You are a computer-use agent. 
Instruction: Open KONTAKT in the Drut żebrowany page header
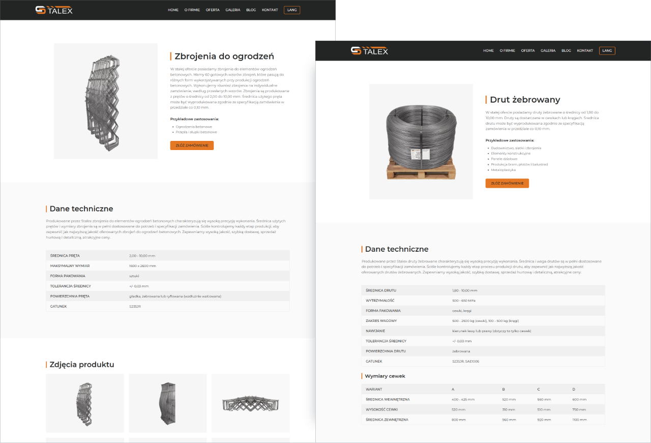coord(585,50)
